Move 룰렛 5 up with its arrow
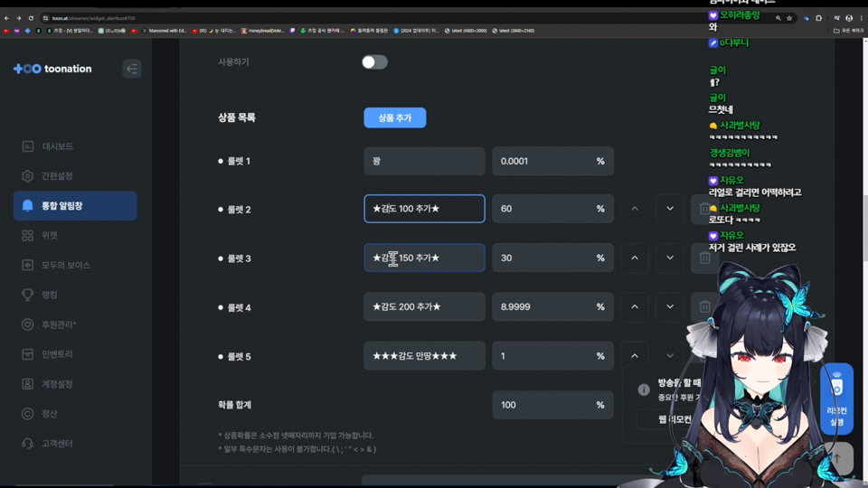Screen dimensions: 868x488 (635, 356)
